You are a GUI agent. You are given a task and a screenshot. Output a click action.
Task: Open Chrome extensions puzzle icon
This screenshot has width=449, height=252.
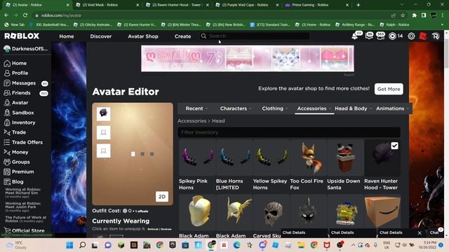tap(414, 15)
